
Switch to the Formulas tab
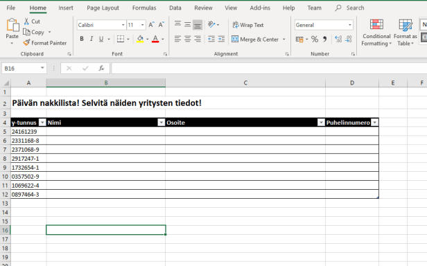click(x=144, y=8)
